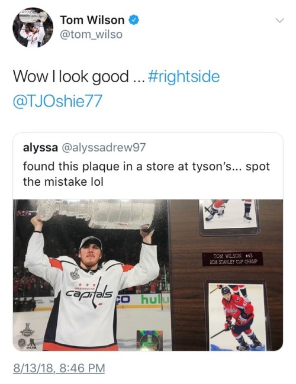Open the Tom Wilson display name

92,20
